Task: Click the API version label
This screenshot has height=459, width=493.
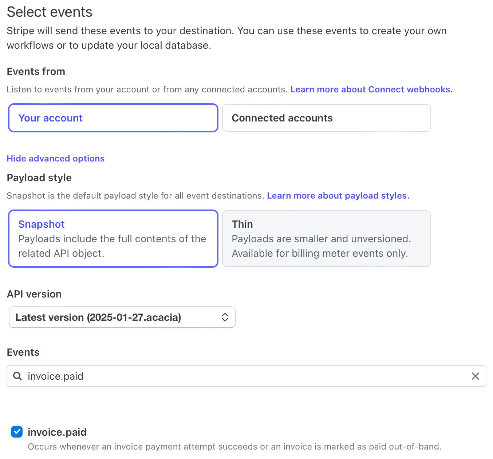Action: click(x=34, y=294)
